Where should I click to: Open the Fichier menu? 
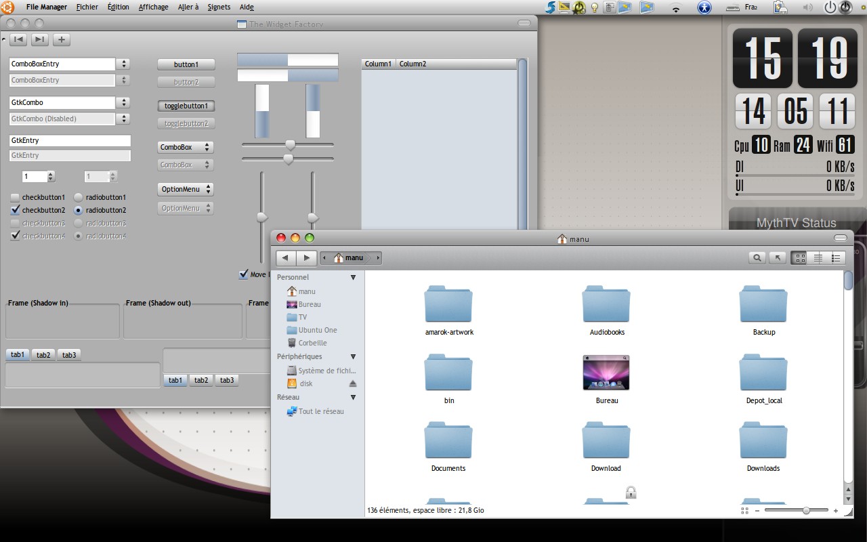point(87,7)
